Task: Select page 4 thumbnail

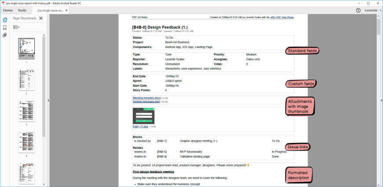Action: point(26,142)
